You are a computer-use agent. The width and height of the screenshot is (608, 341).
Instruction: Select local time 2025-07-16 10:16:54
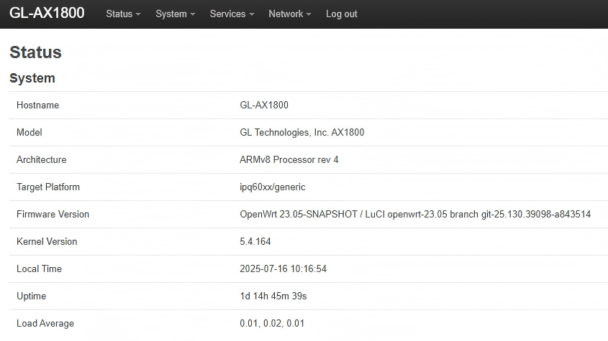point(283,269)
